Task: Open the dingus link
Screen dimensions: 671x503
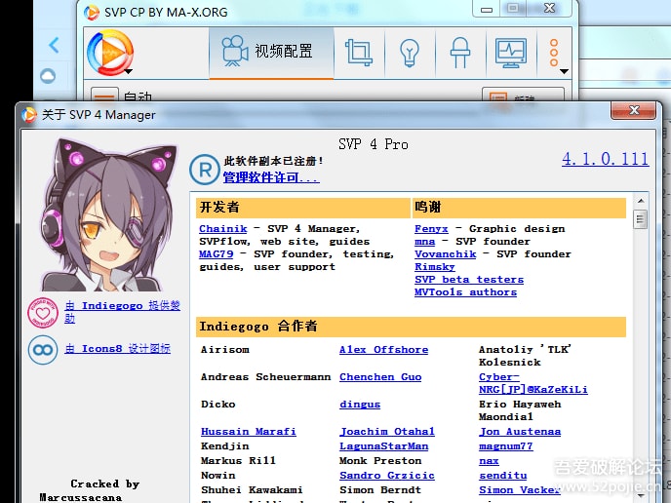Action: (x=360, y=405)
